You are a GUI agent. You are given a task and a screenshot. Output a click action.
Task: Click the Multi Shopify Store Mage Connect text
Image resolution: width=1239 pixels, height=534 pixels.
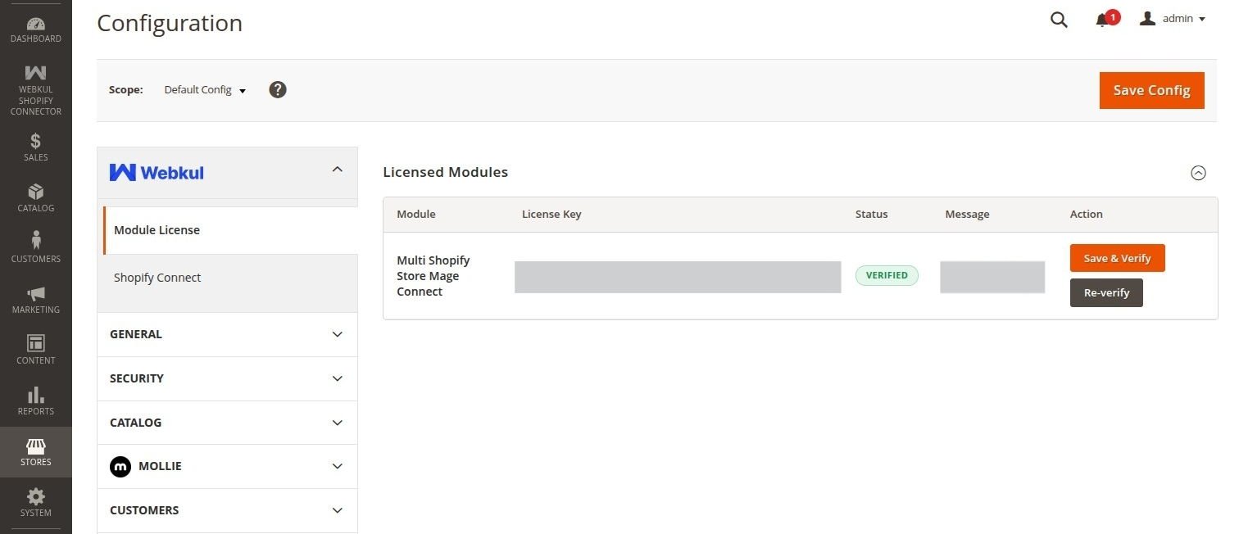coord(433,276)
